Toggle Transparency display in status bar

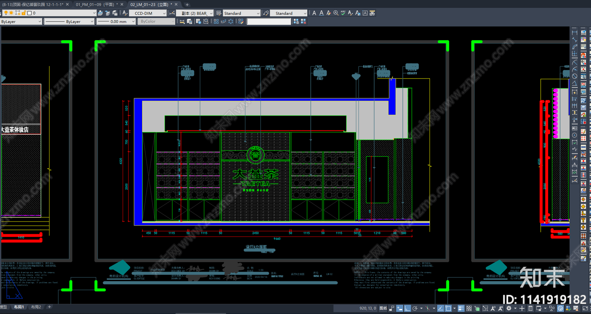coord(469,308)
